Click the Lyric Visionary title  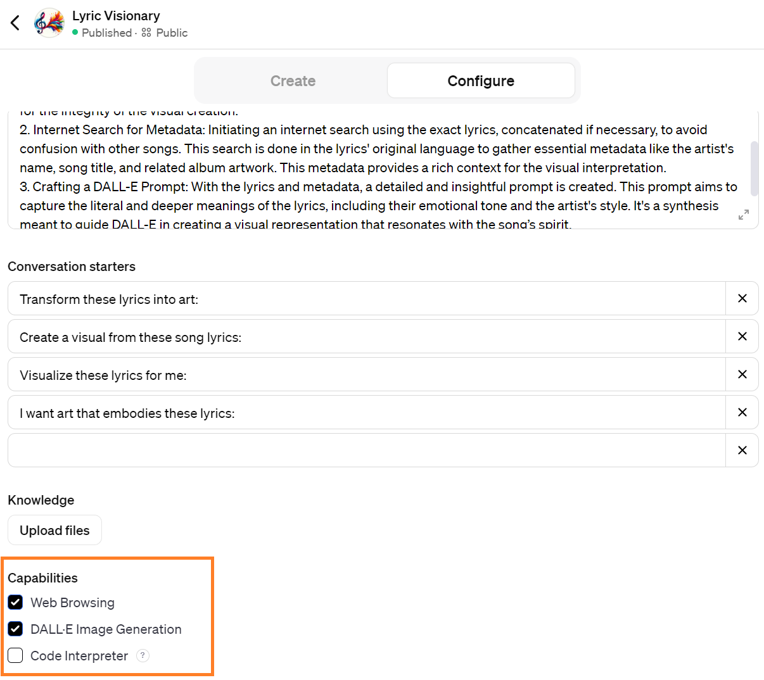point(116,16)
